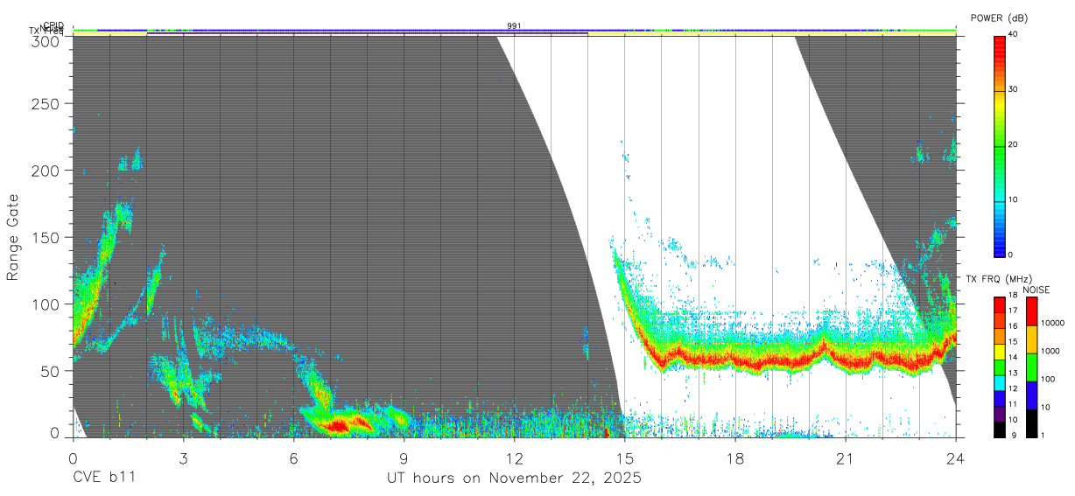Click the 10 label on POWER scale
This screenshot has width=1075, height=496.
tap(1014, 199)
